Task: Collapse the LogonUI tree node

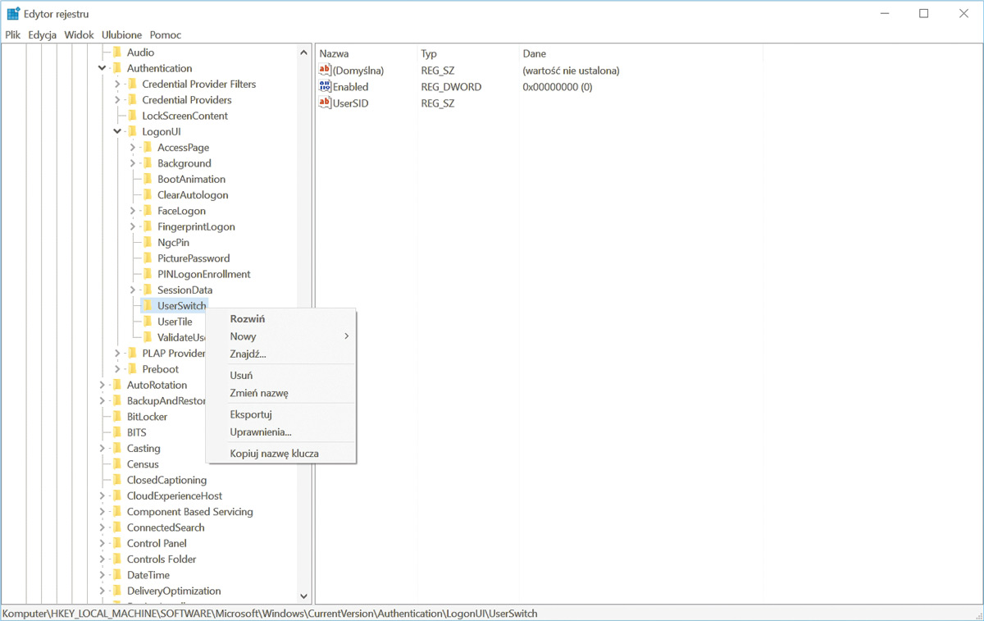Action: point(117,131)
